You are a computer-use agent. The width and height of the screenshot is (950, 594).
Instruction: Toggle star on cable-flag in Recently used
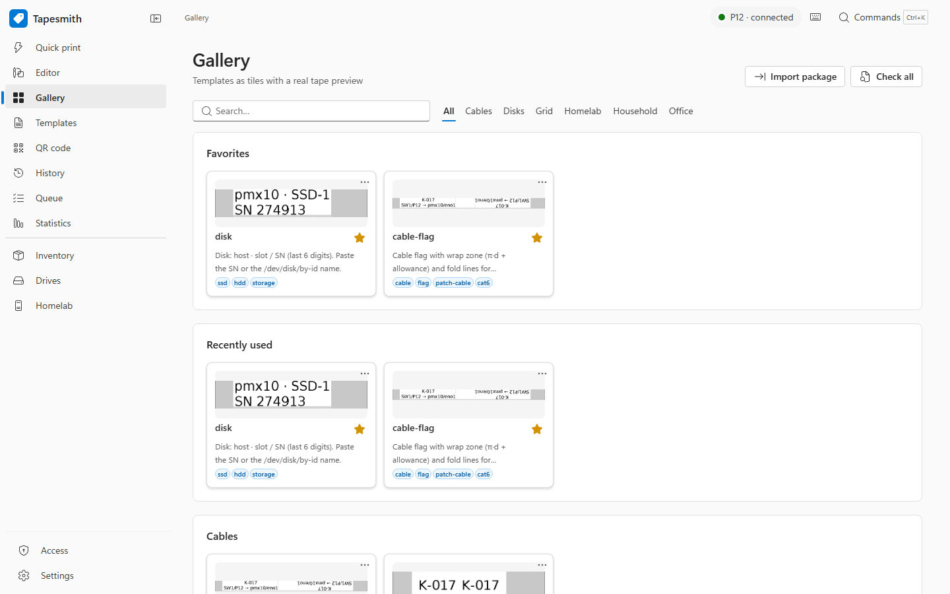click(537, 429)
